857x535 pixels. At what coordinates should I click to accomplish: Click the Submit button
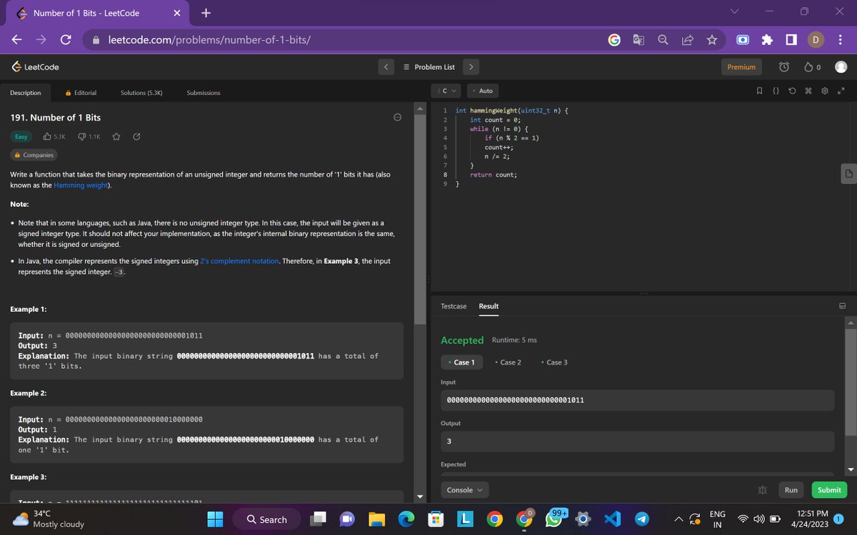[x=829, y=490]
